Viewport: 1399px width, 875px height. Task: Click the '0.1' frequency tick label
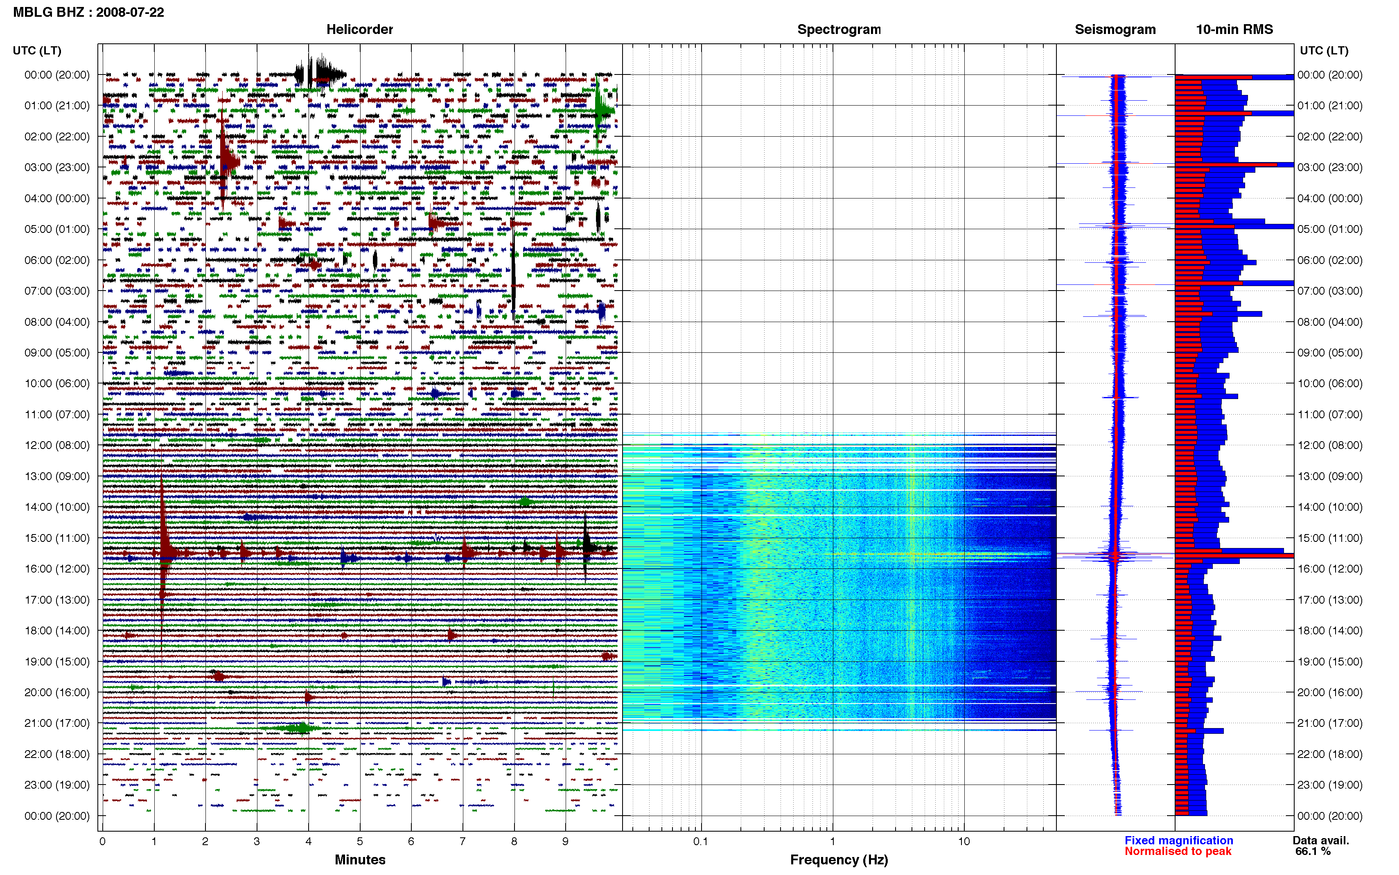[x=701, y=841]
